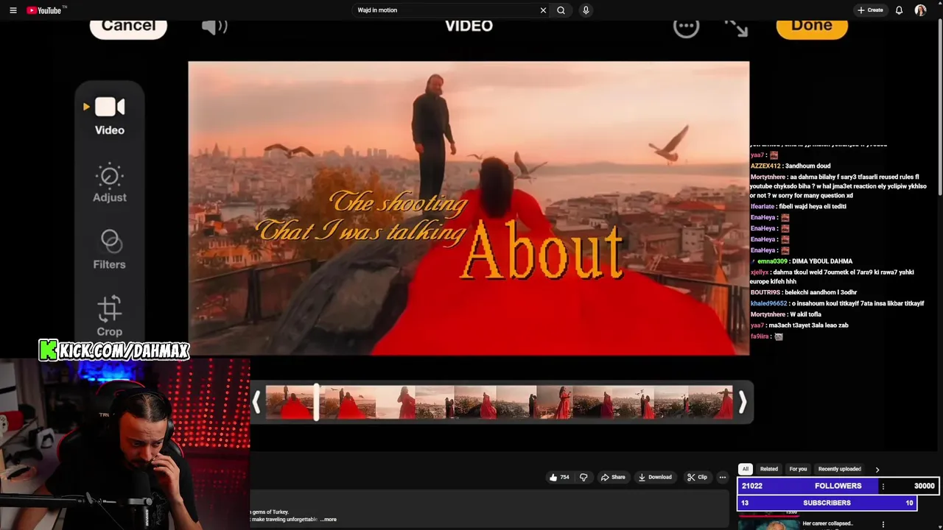Viewport: 943px width, 530px height.
Task: Select the For you filter chip
Action: click(x=798, y=469)
